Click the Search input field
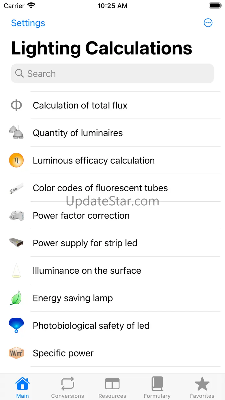This screenshot has height=400, width=225. 112,74
